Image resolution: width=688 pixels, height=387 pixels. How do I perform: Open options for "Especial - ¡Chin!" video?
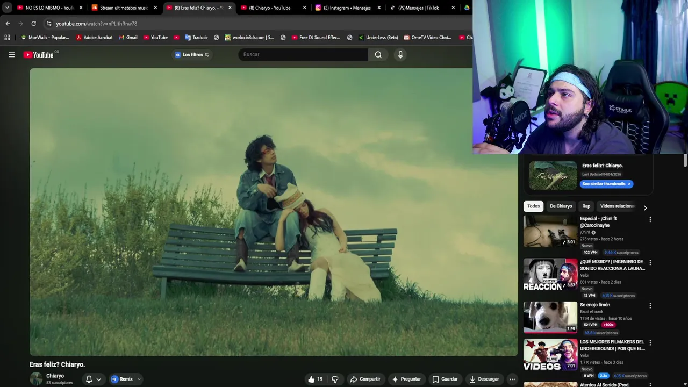[650, 219]
